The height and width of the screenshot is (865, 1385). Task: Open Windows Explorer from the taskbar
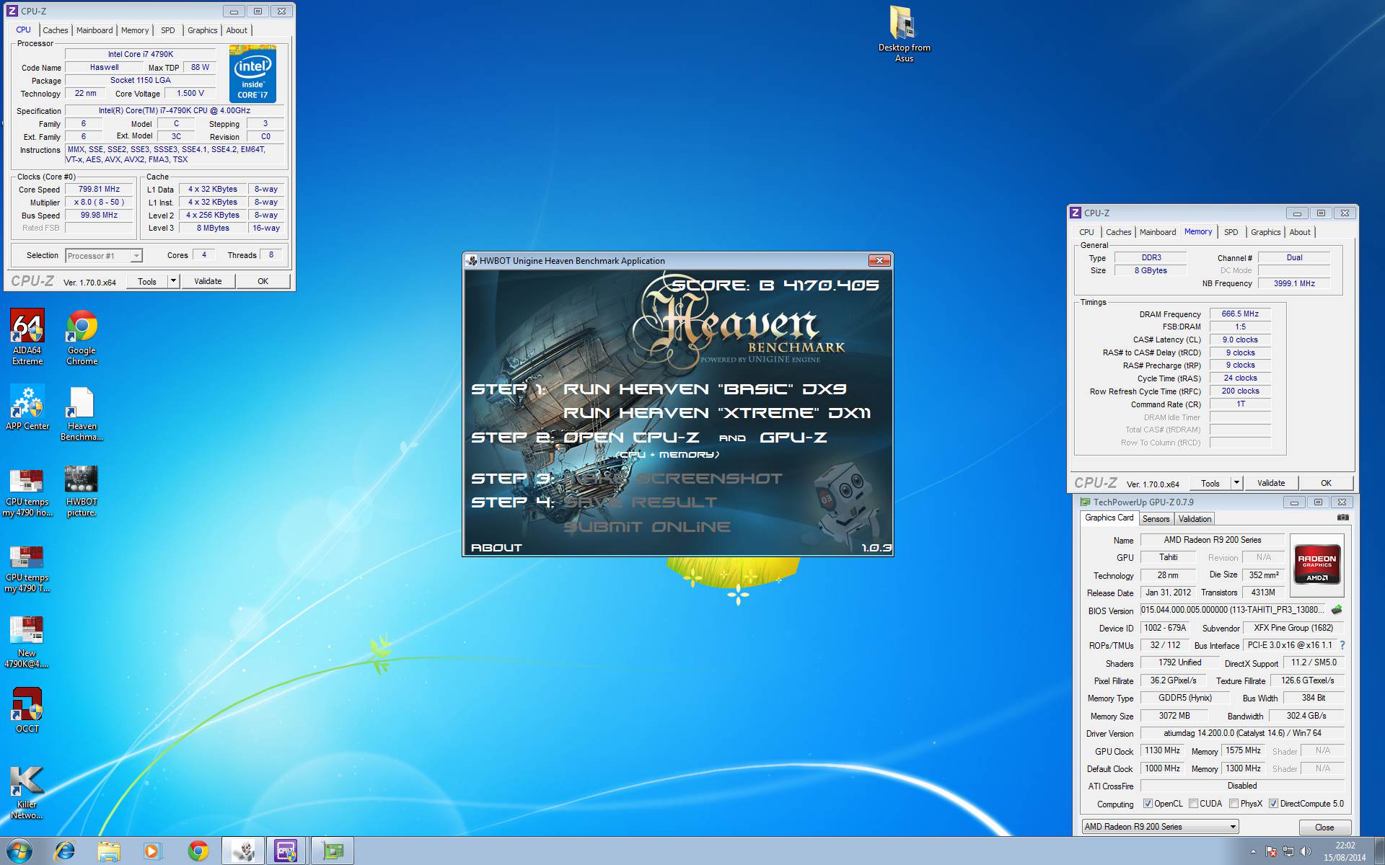tap(108, 851)
